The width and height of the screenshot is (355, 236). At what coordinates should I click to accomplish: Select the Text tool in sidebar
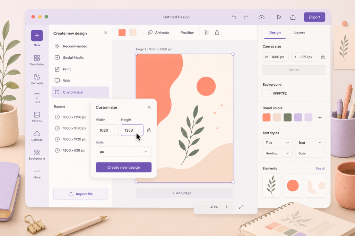coord(37,98)
